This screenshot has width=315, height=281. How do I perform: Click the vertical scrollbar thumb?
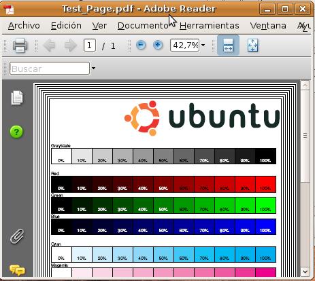coord(305,136)
